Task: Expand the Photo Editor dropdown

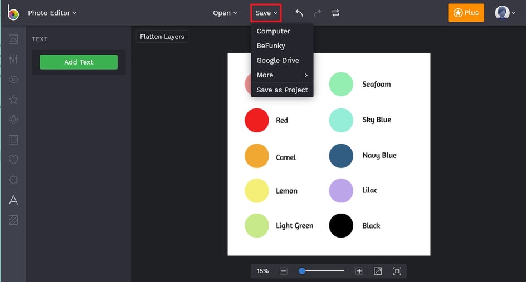Action: pyautogui.click(x=52, y=13)
